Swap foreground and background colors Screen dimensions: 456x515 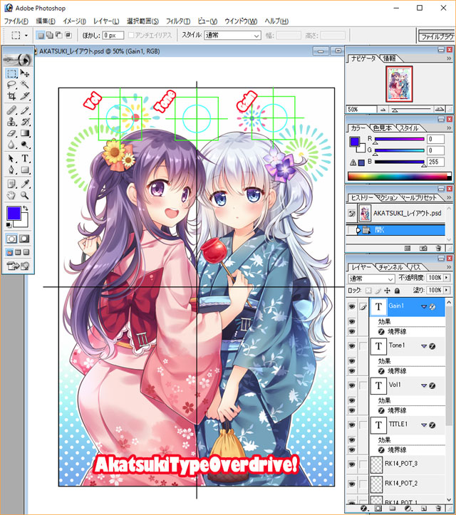(26, 208)
